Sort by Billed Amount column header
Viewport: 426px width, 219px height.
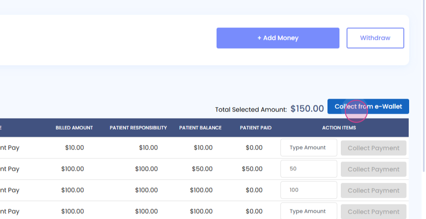74,128
